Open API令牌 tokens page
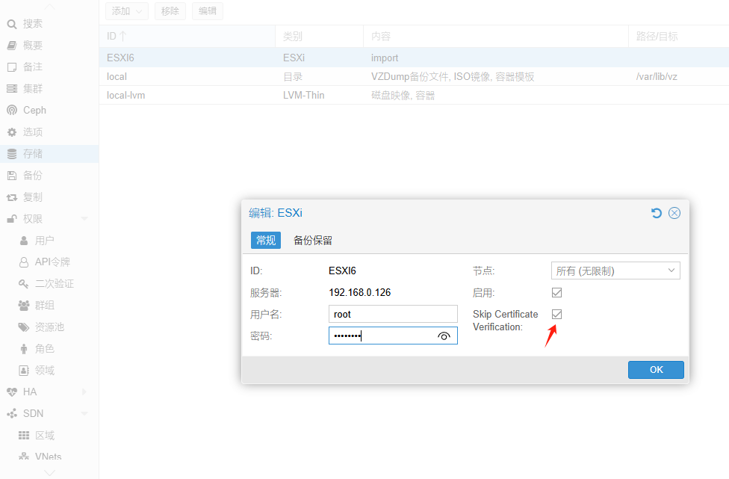Screen dimensions: 729x479 click(x=52, y=262)
